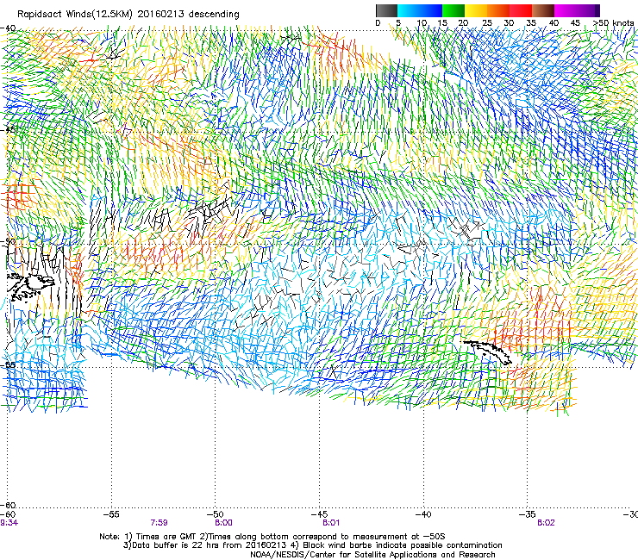Image resolution: width=638 pixels, height=560 pixels.
Task: Click the -40 longitude label on bottom axis
Action: (x=423, y=514)
